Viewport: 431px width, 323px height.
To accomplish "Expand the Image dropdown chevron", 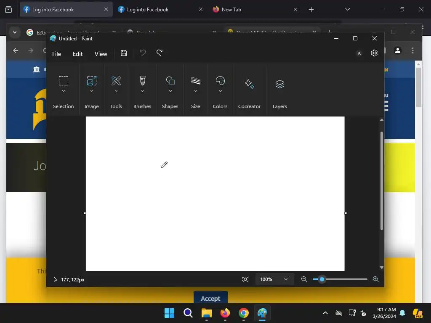I will [x=91, y=91].
